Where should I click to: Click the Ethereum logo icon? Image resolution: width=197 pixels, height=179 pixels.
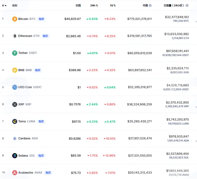click(x=15, y=36)
